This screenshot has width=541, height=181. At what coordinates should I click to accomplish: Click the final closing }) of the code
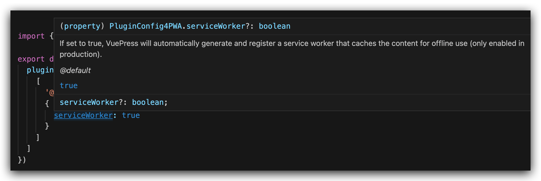[x=22, y=160]
